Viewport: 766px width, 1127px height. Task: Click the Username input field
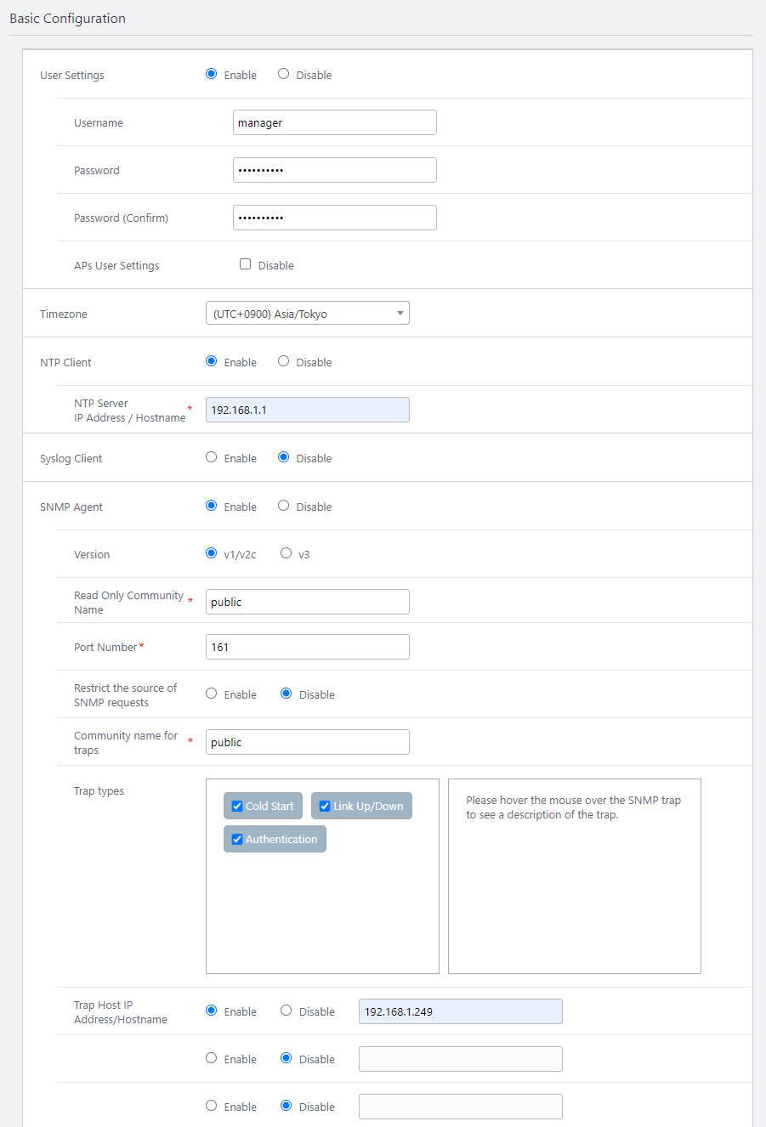pyautogui.click(x=334, y=122)
